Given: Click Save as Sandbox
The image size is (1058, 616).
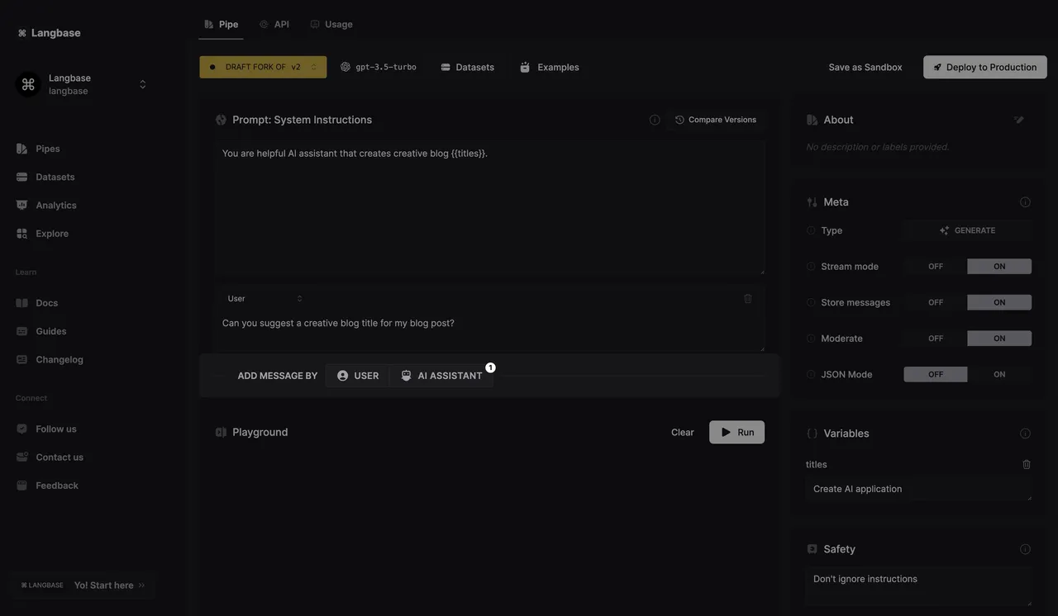Looking at the screenshot, I should coord(865,67).
